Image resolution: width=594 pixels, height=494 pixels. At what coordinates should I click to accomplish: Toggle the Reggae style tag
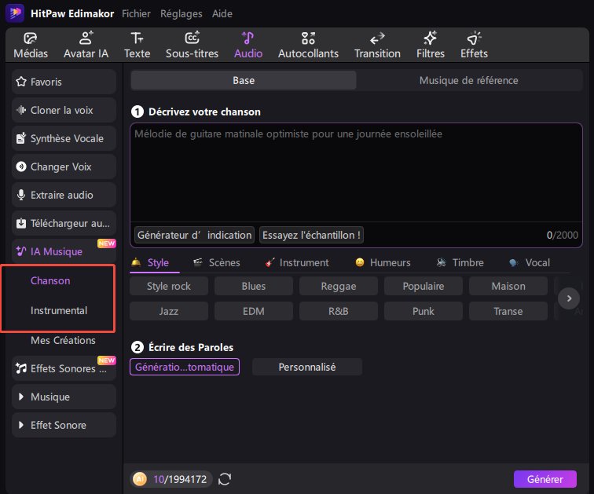[339, 286]
